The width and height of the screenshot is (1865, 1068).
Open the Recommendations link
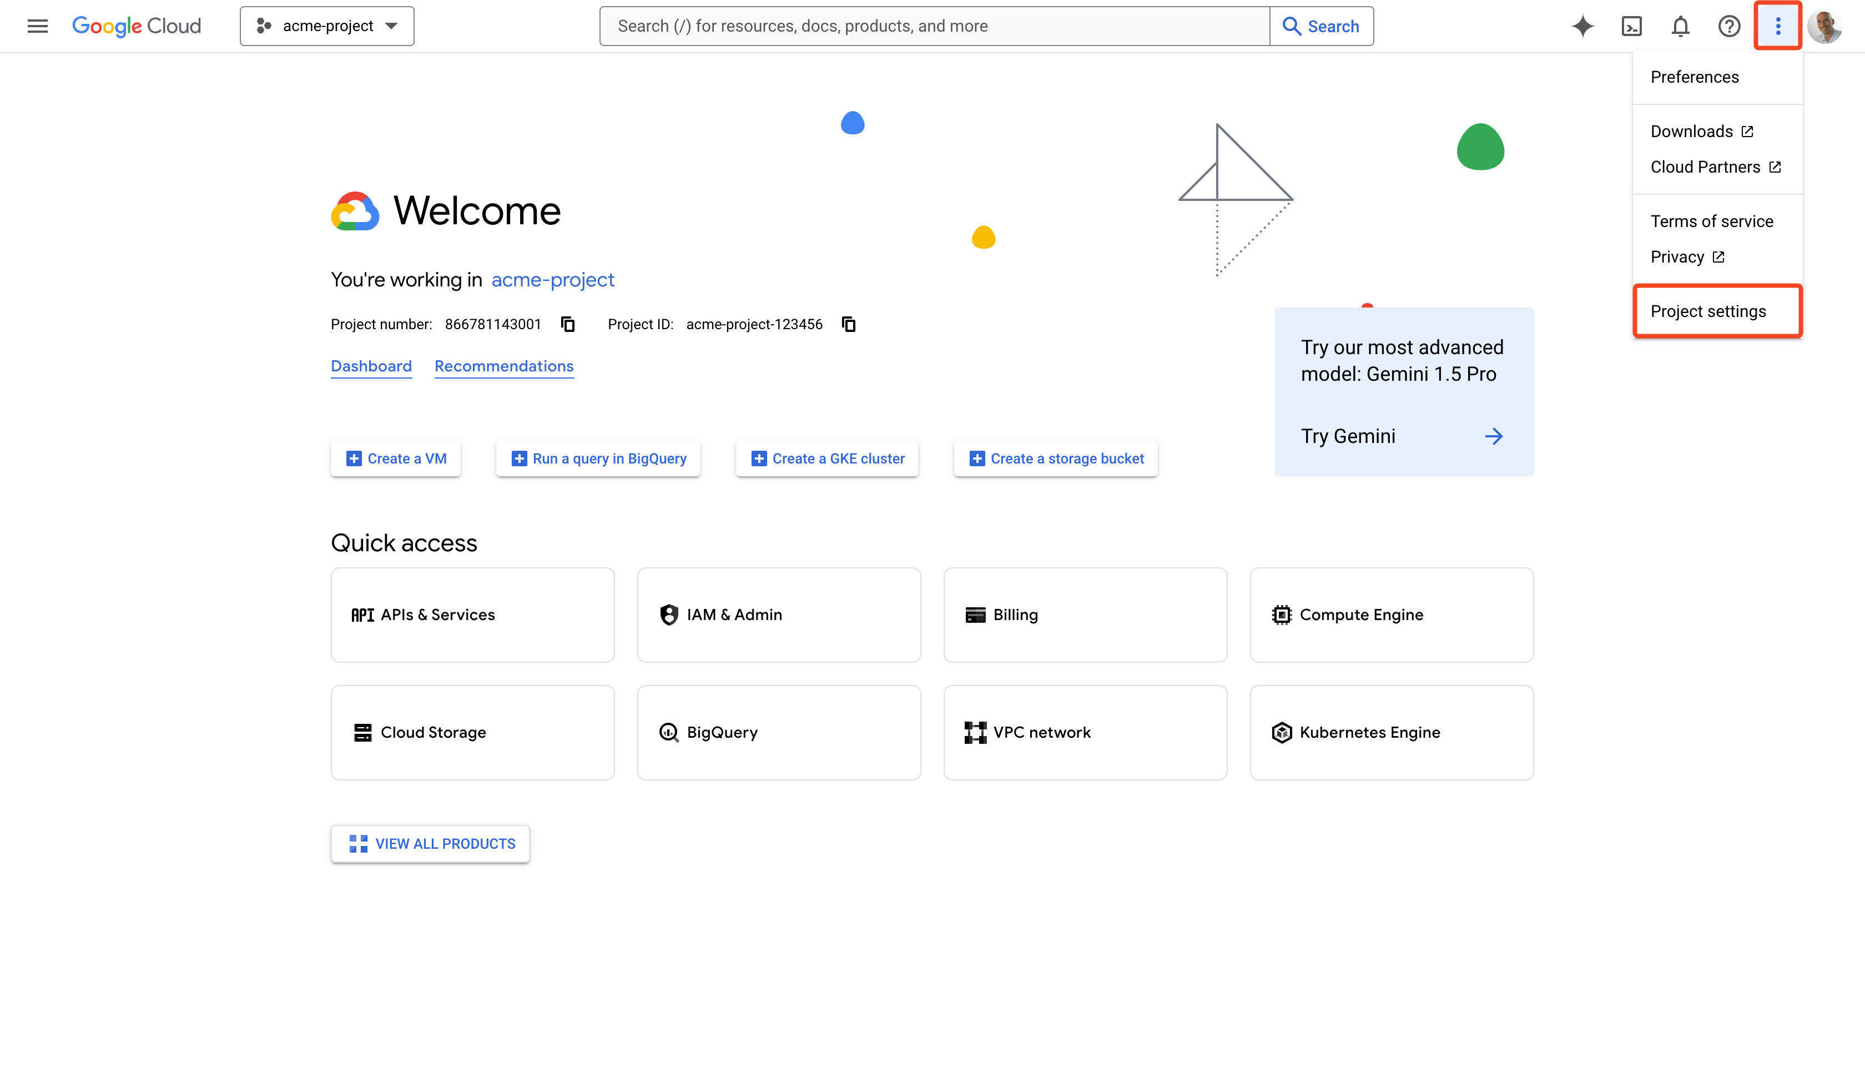(504, 366)
